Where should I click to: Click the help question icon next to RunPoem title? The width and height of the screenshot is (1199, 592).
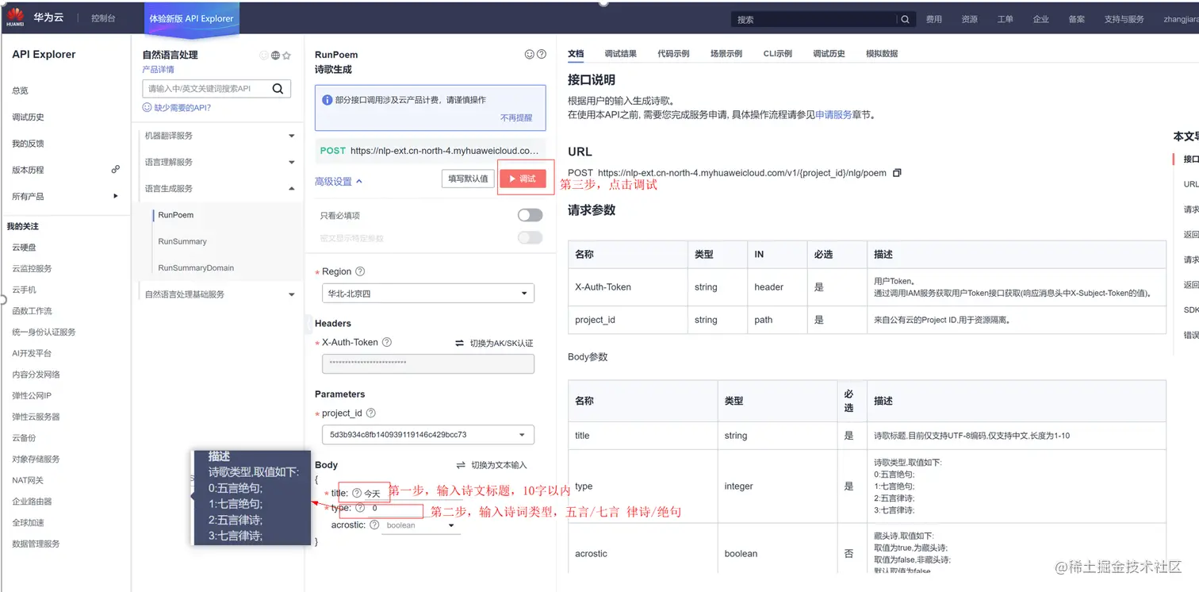tap(542, 55)
